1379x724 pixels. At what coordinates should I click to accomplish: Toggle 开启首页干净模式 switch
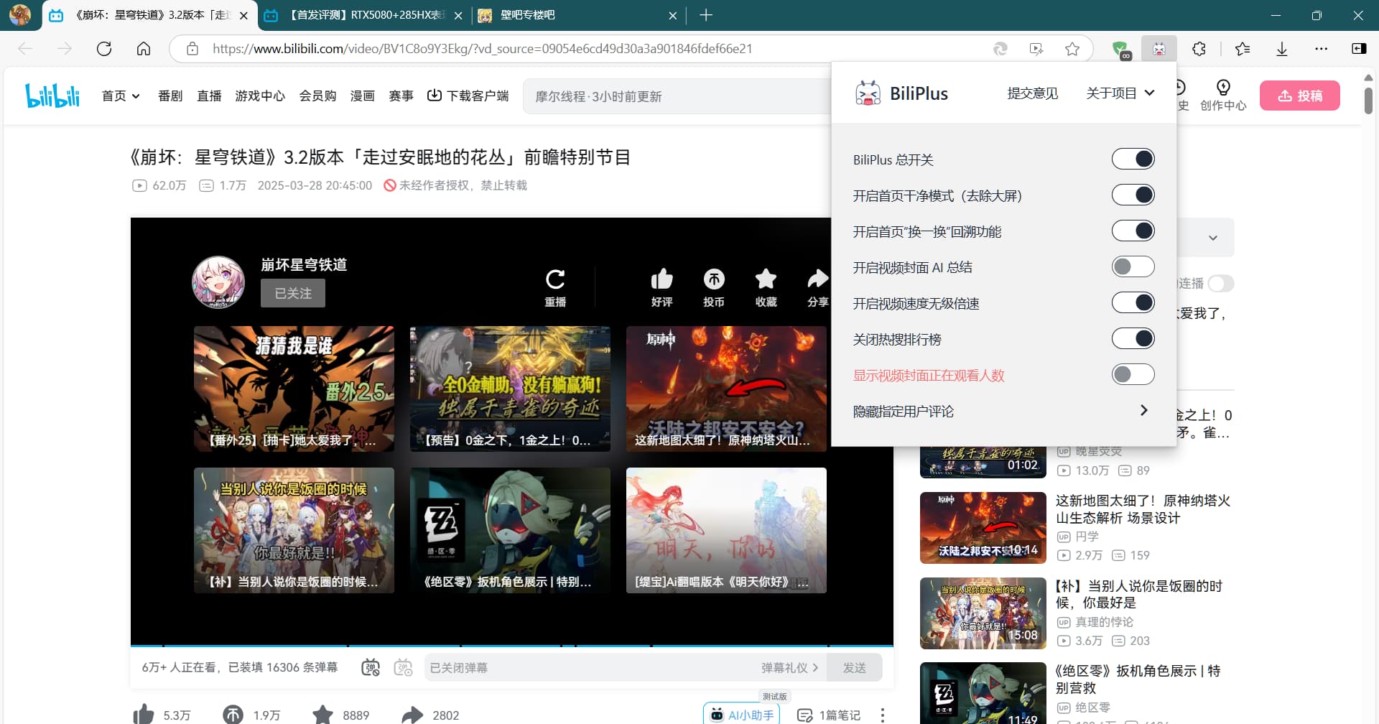(1133, 195)
